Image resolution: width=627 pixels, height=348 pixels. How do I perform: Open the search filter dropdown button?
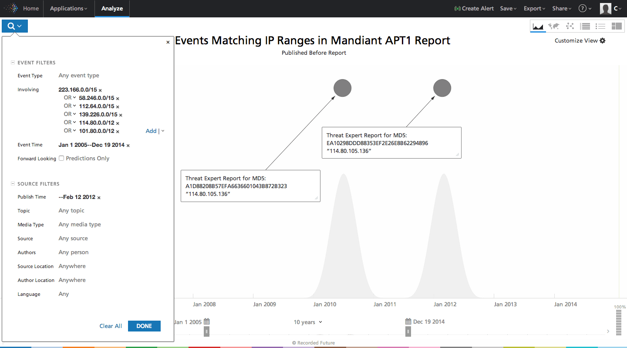(15, 26)
